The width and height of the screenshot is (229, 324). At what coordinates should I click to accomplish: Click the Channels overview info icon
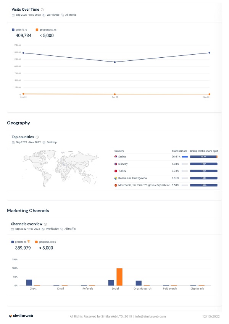[45, 224]
